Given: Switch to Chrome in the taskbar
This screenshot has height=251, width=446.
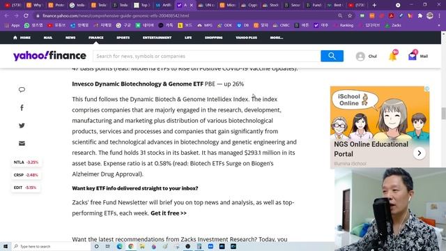Looking at the screenshot, I should [131, 246].
